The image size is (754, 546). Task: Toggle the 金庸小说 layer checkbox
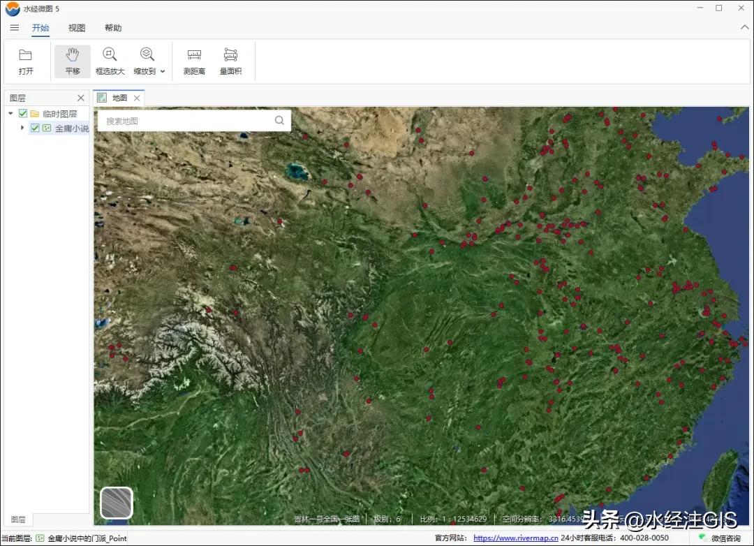click(x=35, y=128)
